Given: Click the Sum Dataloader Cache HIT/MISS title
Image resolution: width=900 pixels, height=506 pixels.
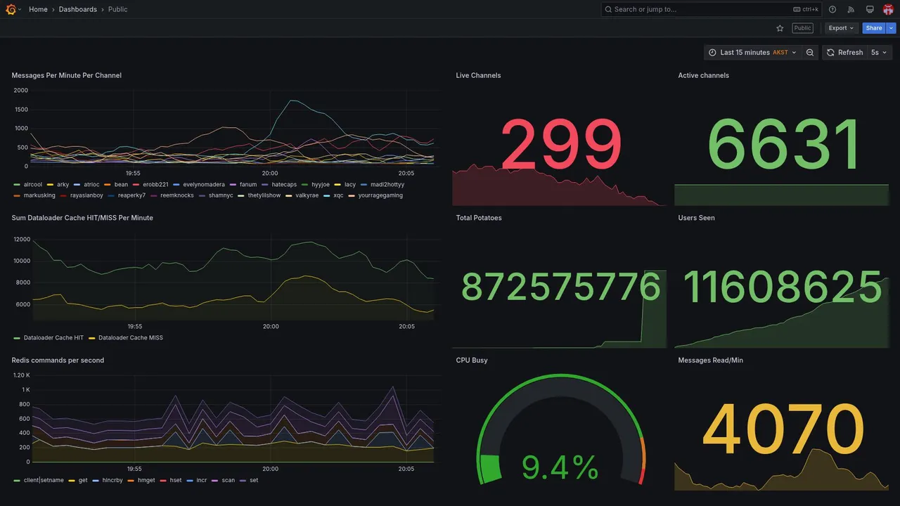Looking at the screenshot, I should pos(82,218).
